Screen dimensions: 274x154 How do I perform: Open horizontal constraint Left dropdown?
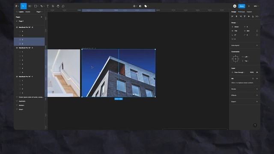click(x=246, y=57)
